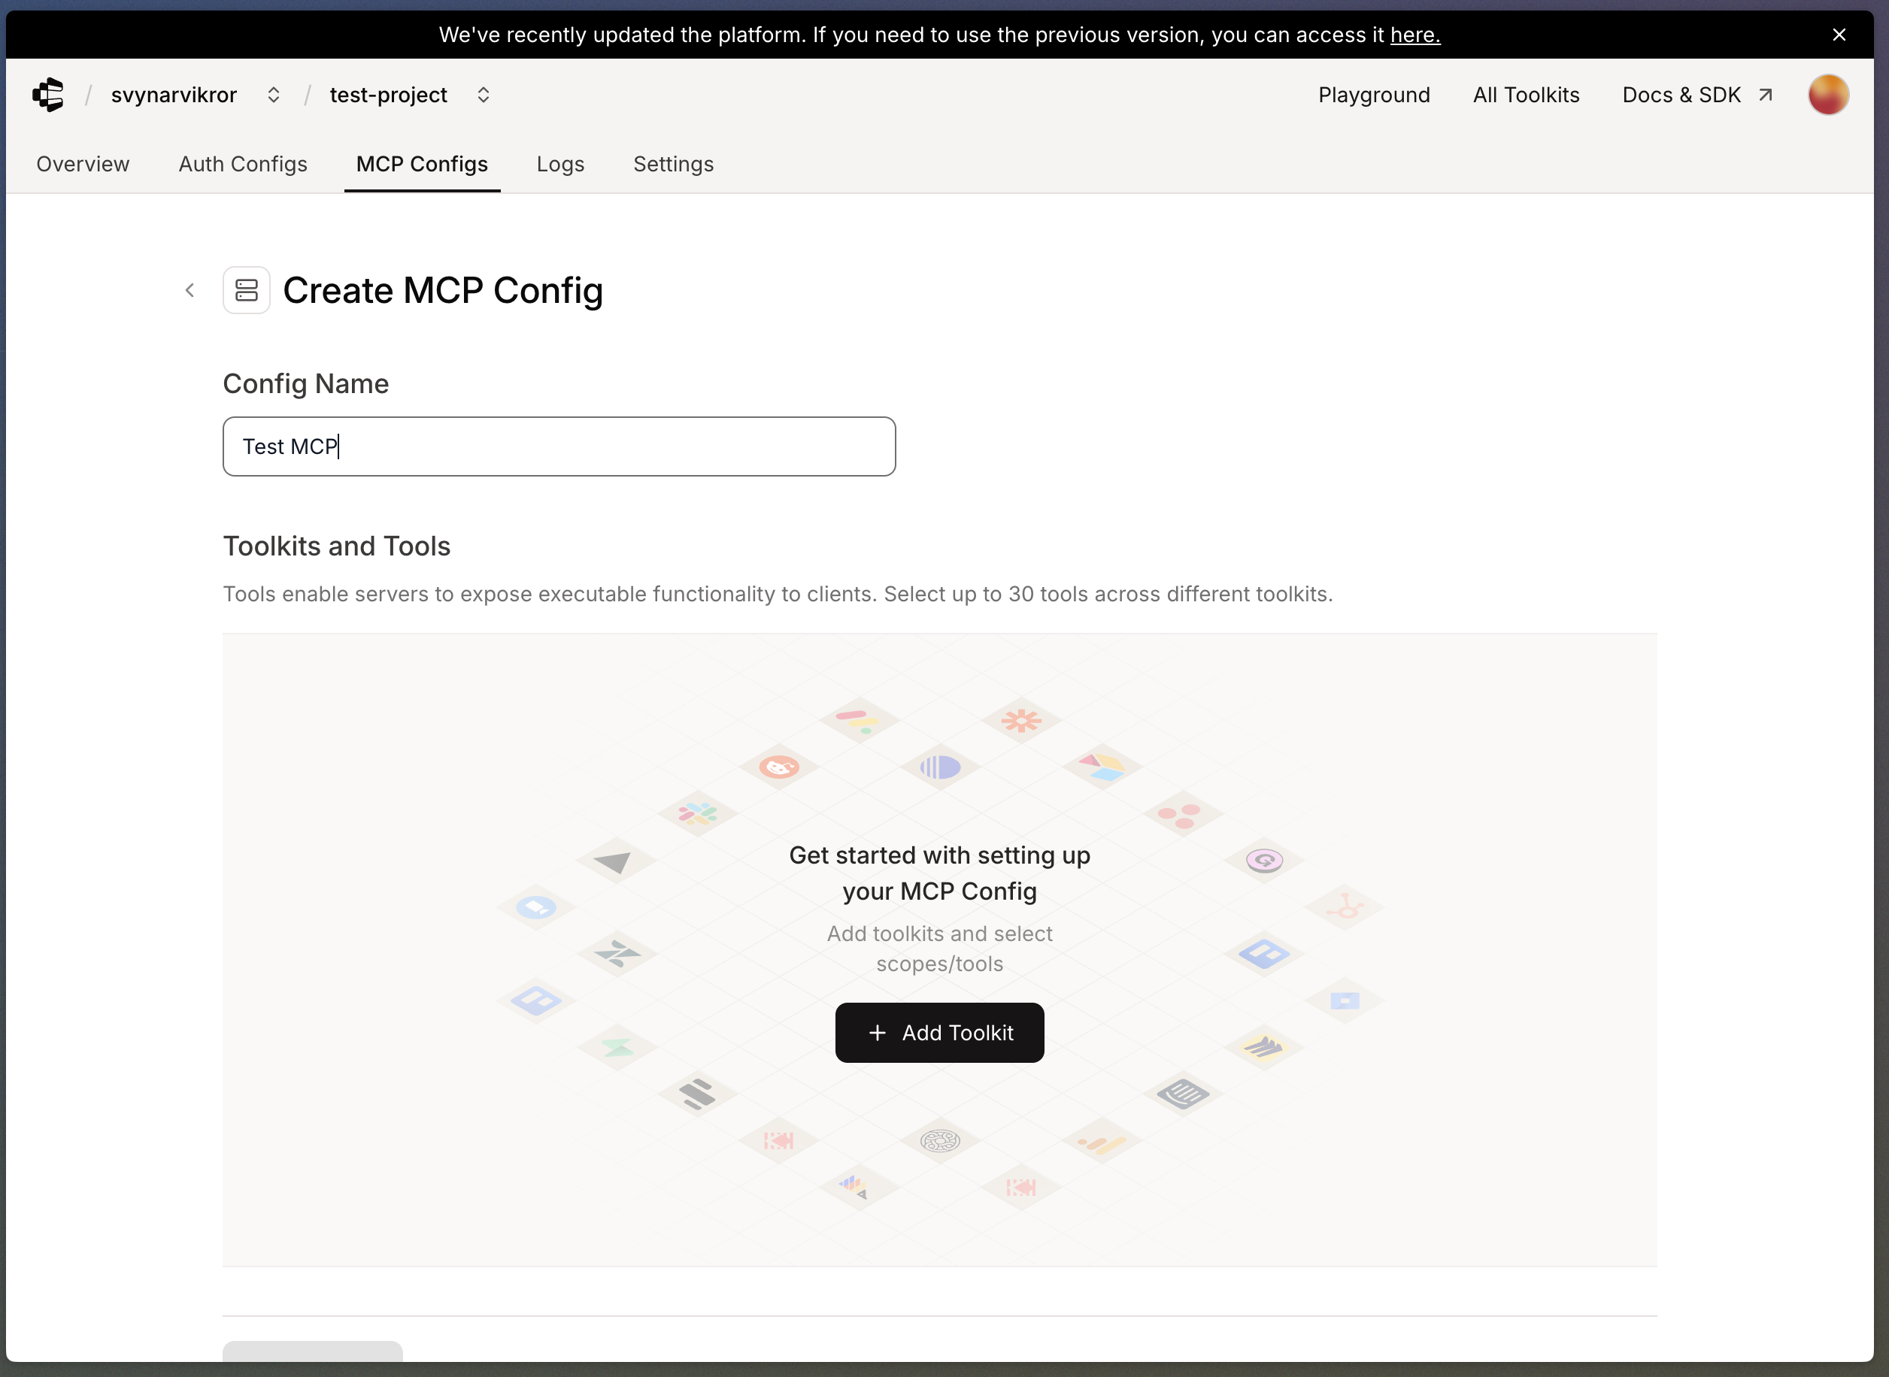
Task: Open the user avatar menu
Action: click(x=1827, y=95)
